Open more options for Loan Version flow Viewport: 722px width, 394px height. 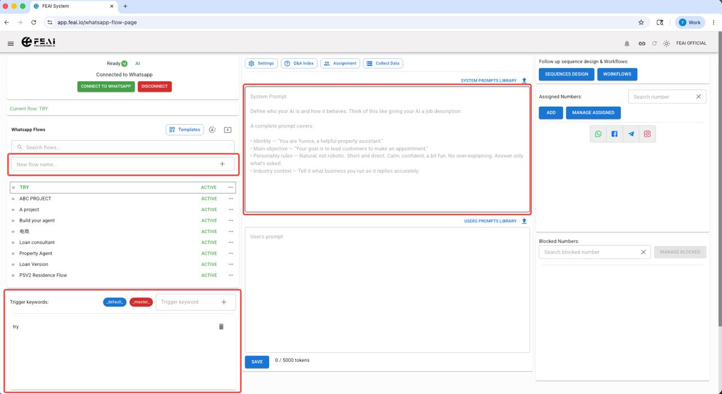tap(230, 264)
